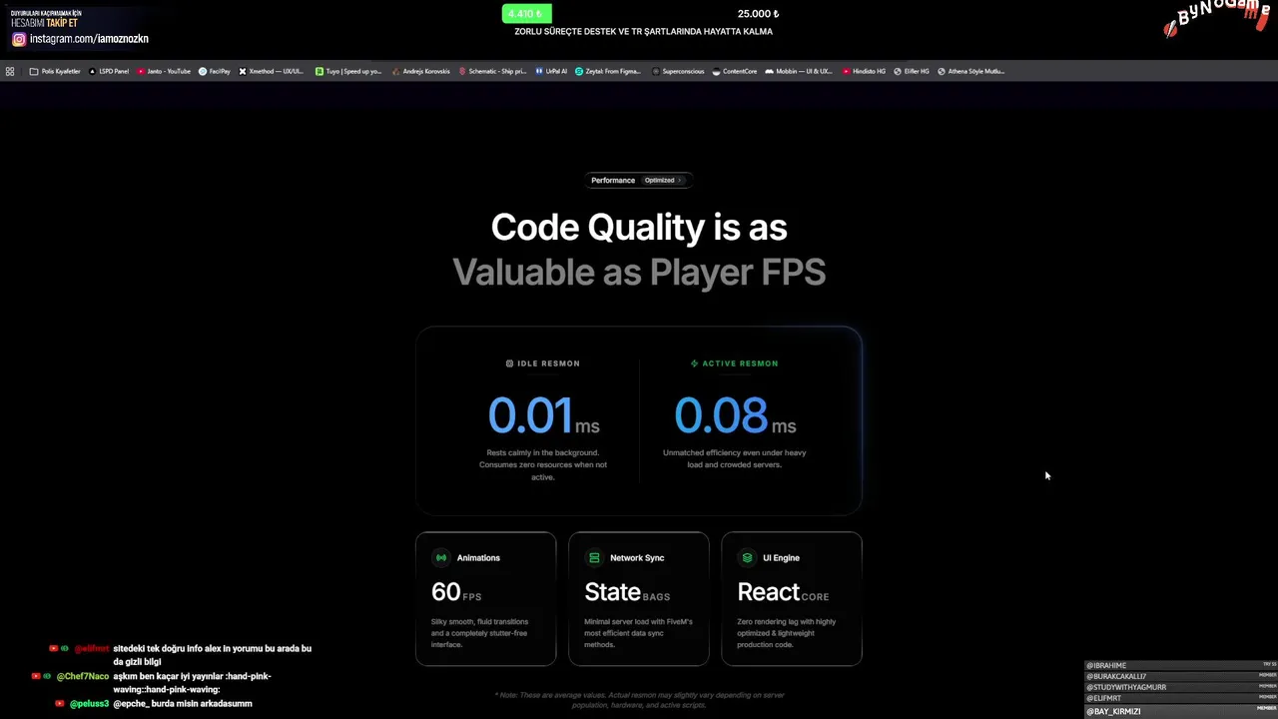Open the Polis Kıyafetler bookmark folder
1278x719 pixels.
[55, 71]
